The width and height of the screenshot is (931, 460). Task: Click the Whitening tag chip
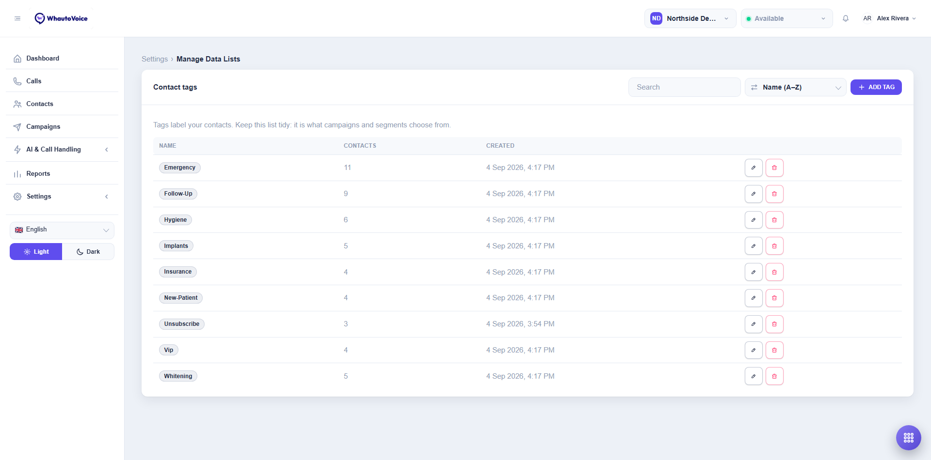click(178, 376)
